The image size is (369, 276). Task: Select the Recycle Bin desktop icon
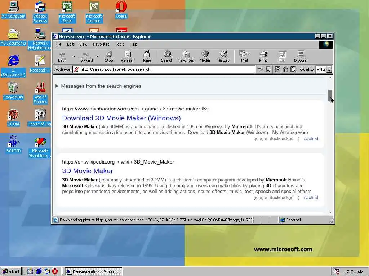[13, 91]
